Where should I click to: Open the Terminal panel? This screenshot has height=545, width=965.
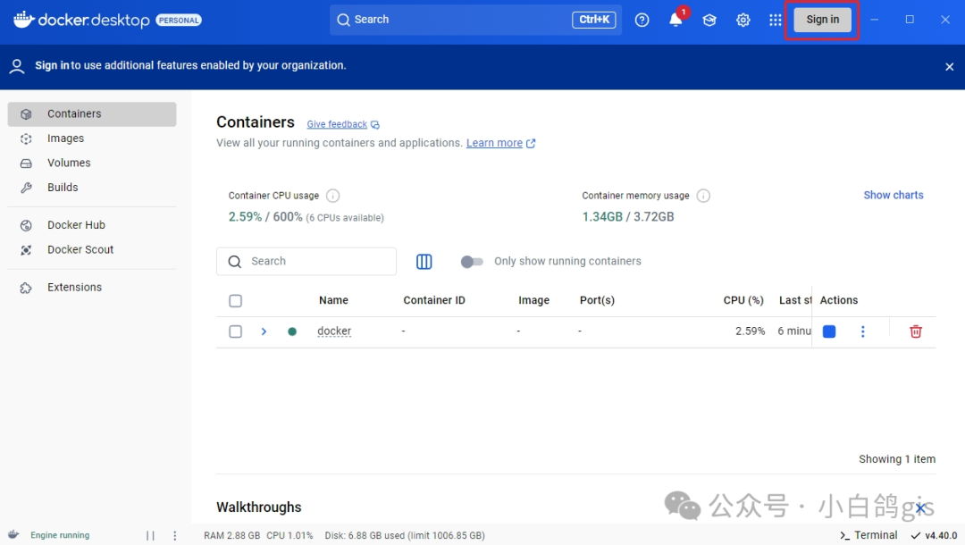(x=868, y=535)
